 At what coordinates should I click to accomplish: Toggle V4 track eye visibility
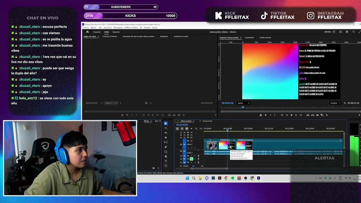pyautogui.click(x=191, y=133)
